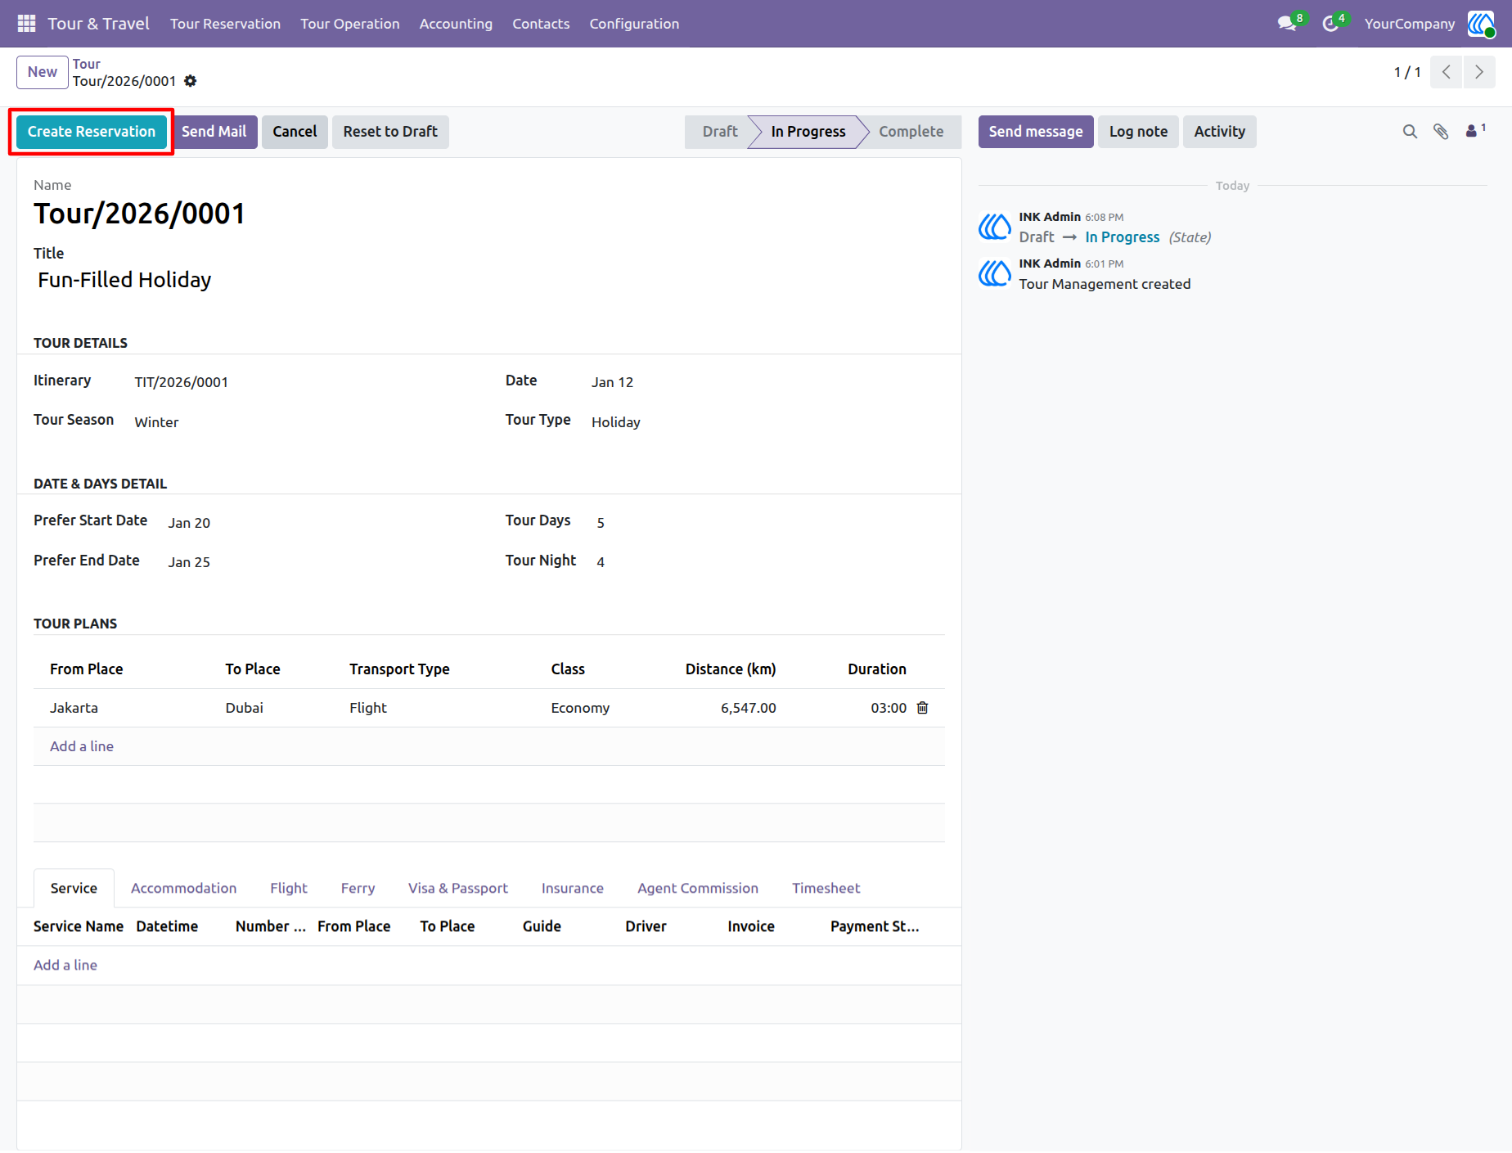Open the gear actions menu beside Tour/2026/0001
This screenshot has width=1512, height=1153.
click(x=191, y=81)
